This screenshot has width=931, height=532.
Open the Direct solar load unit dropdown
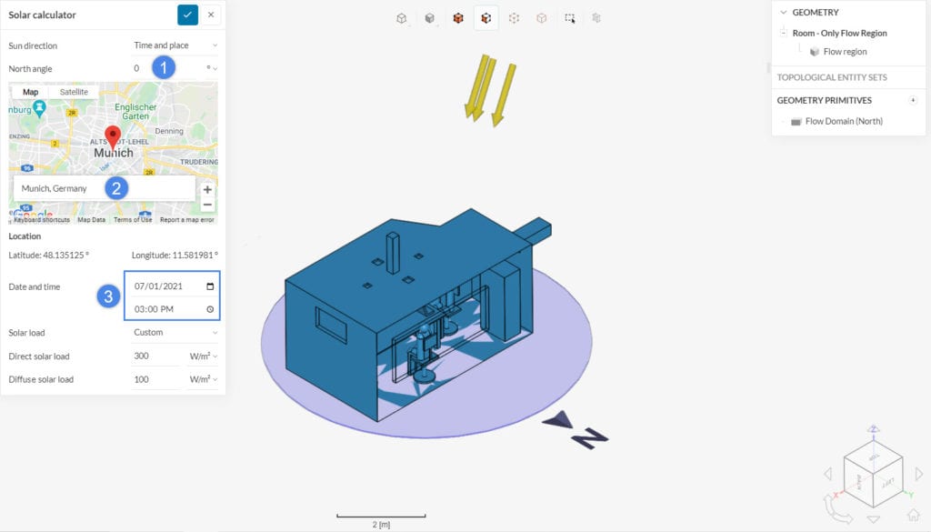[204, 356]
